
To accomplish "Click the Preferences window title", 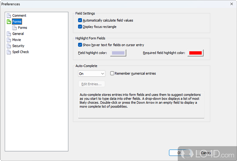I will [x=11, y=4].
